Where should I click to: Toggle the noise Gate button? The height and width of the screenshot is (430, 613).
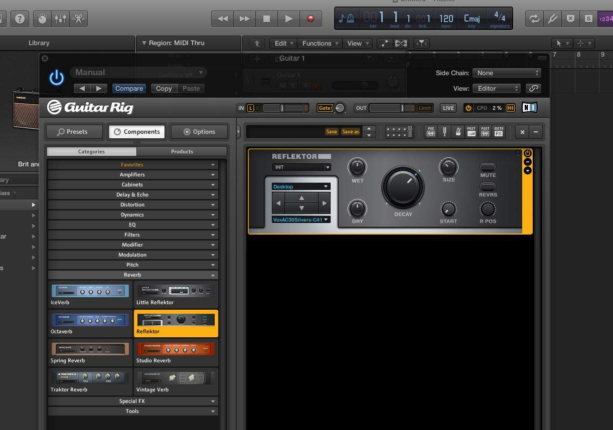(x=325, y=108)
